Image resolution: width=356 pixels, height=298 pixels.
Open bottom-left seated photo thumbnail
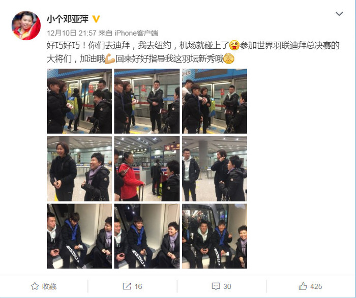(79, 236)
